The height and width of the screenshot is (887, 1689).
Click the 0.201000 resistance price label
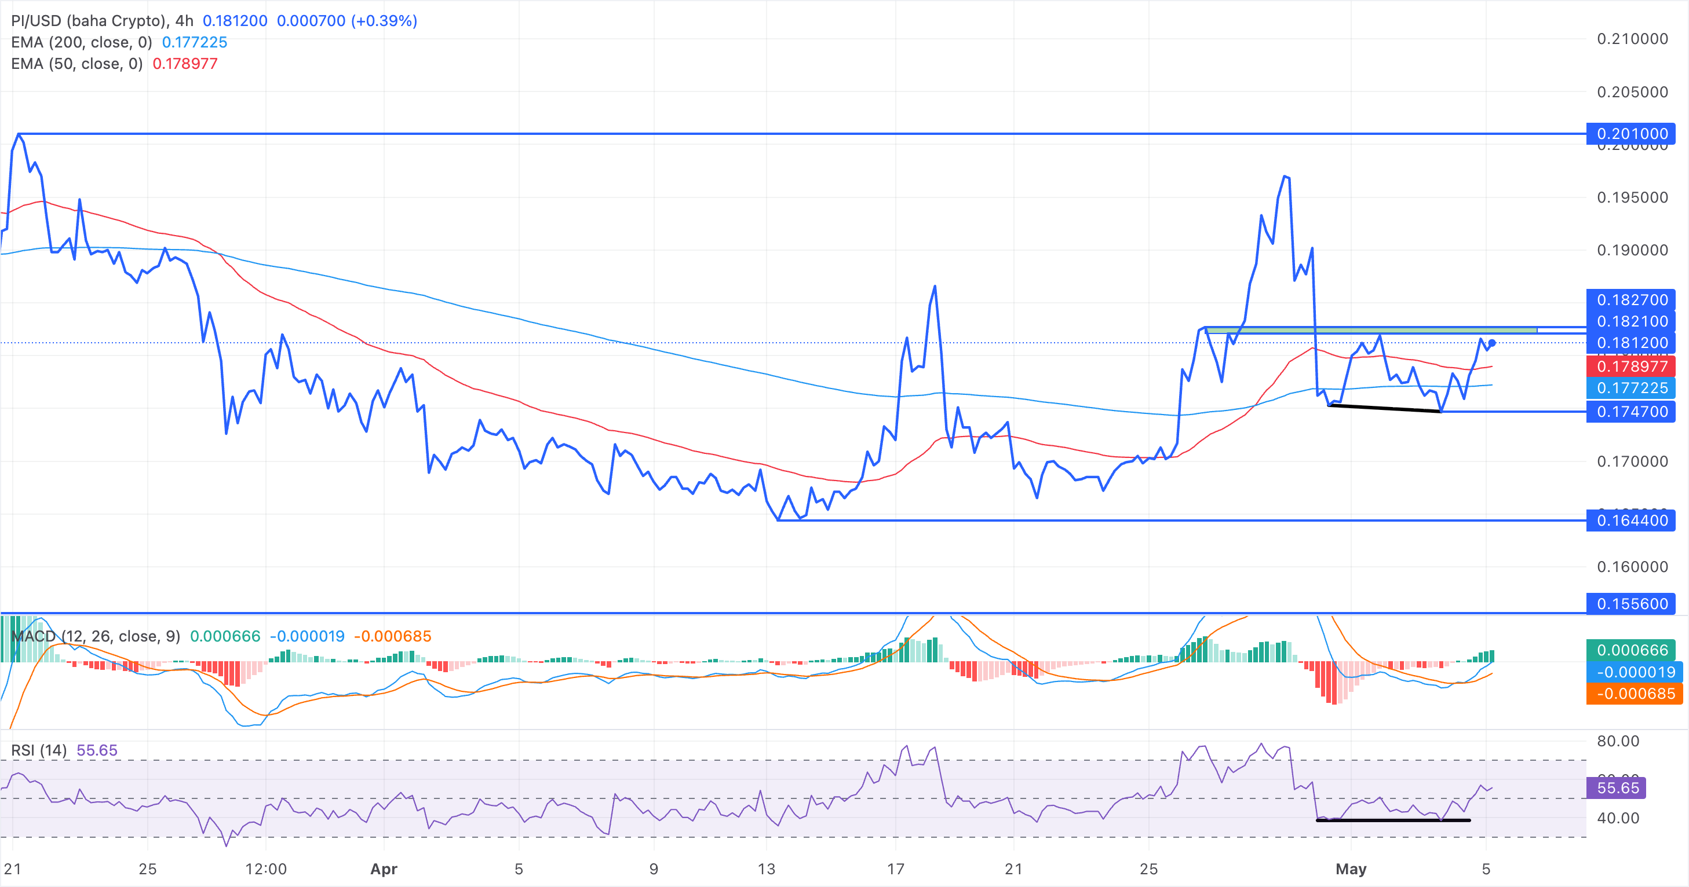[x=1630, y=134]
